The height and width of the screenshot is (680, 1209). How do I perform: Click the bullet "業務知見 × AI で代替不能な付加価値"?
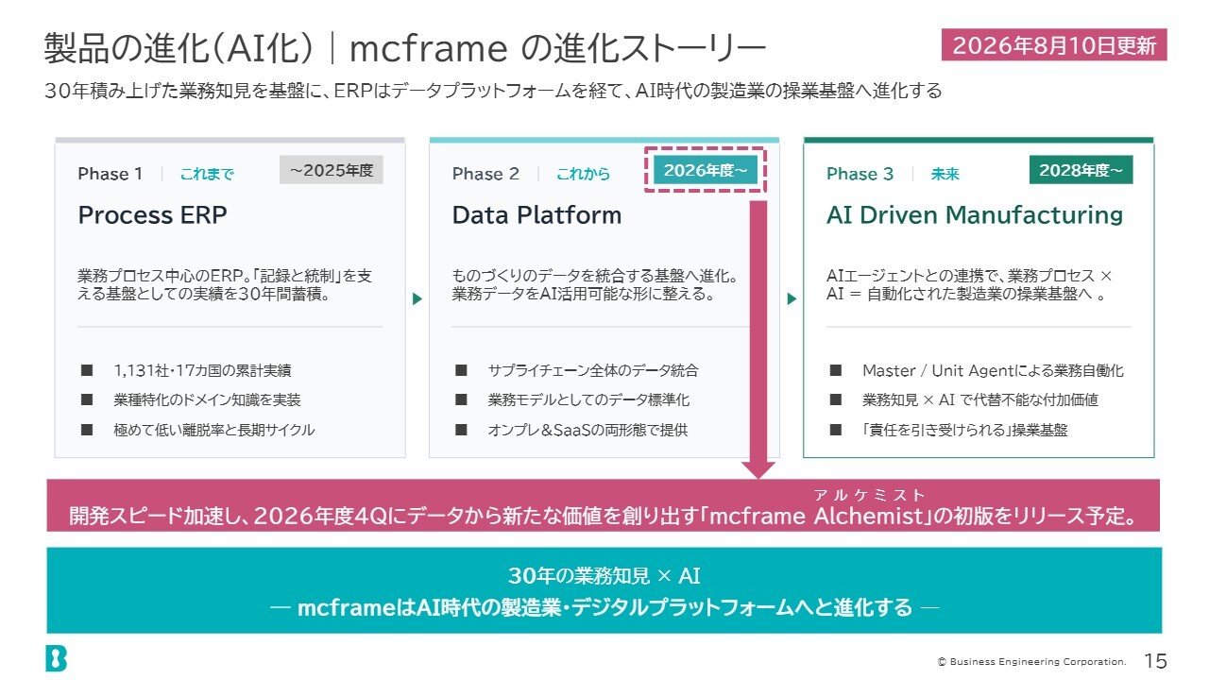point(979,400)
